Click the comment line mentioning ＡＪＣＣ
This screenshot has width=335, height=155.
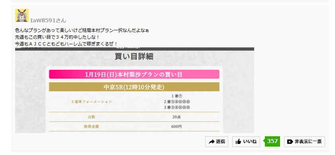(66, 44)
